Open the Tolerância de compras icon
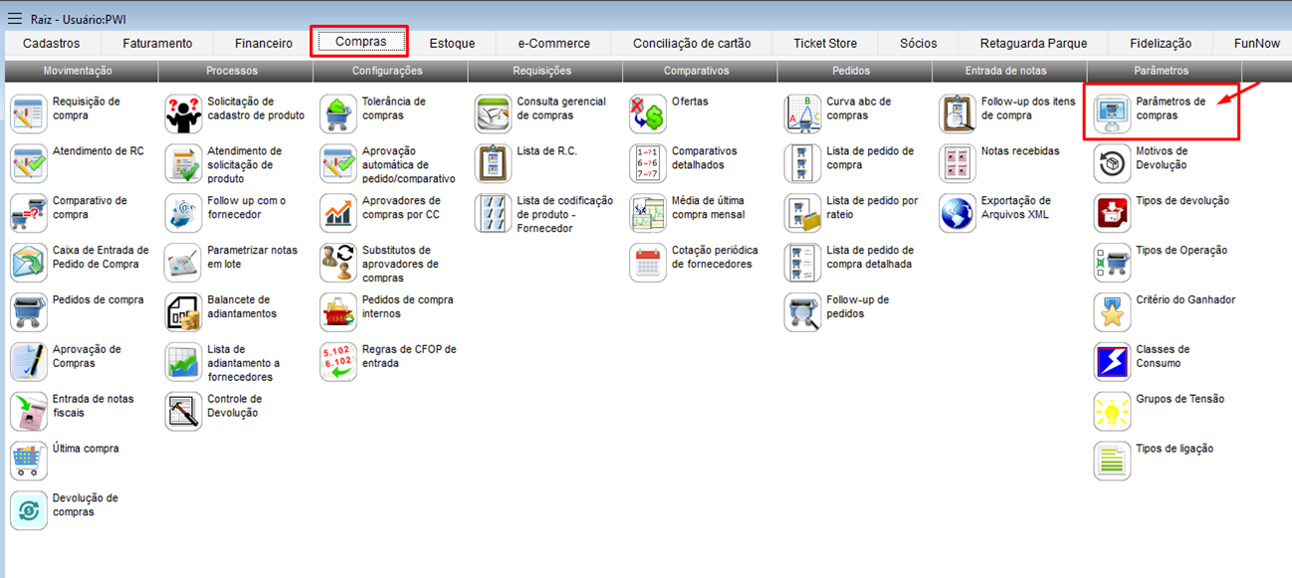Viewport: 1292px width, 578px height. [338, 114]
